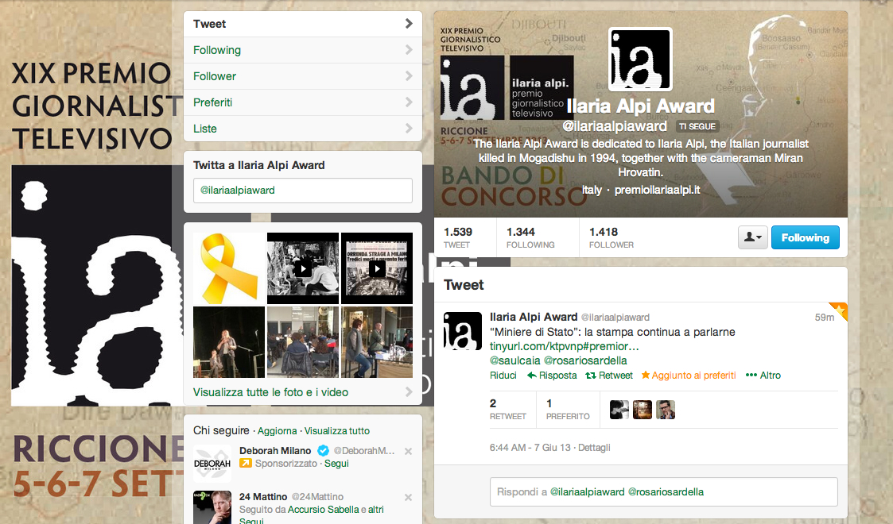
Task: Click the @ilariaalpiaward tweet input field
Action: click(x=302, y=191)
